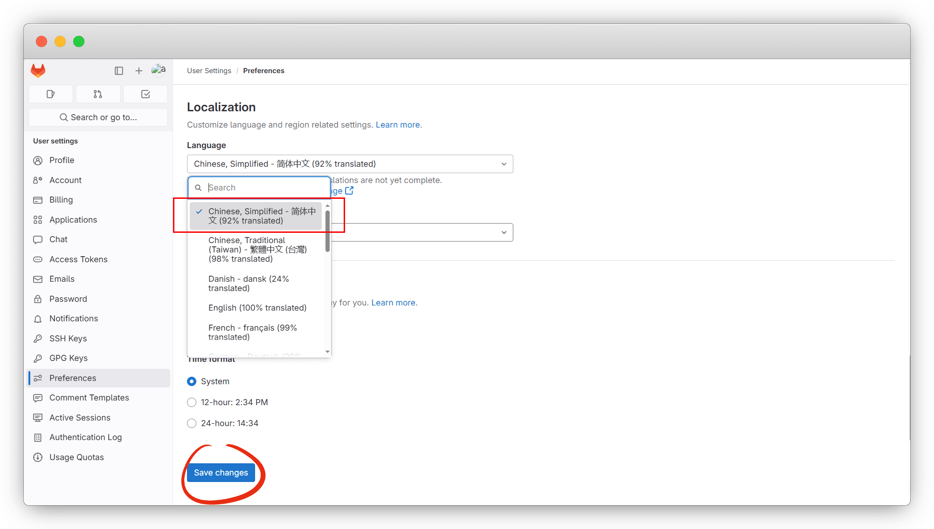Expand the dropdown below language list
934x529 pixels.
click(x=504, y=232)
